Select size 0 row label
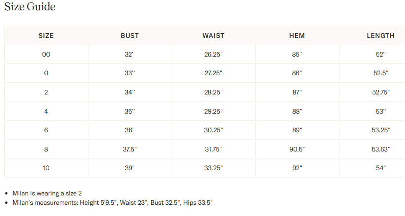 [x=46, y=73]
